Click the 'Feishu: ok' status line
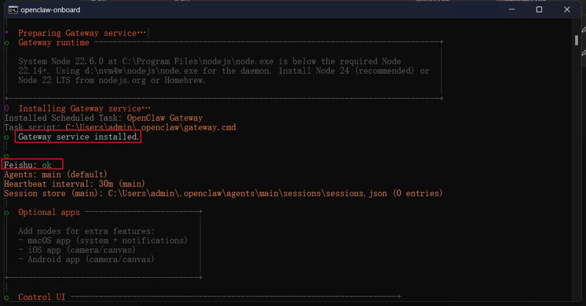Screen dimensions: 586x306 28,165
